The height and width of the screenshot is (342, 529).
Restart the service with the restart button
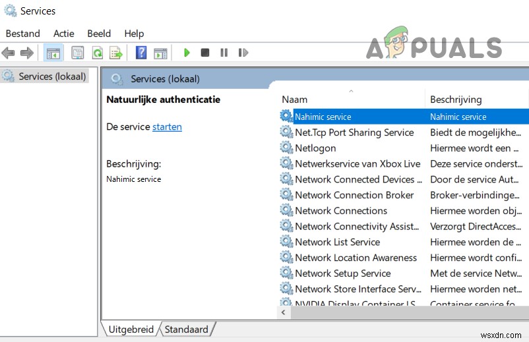[x=243, y=53]
